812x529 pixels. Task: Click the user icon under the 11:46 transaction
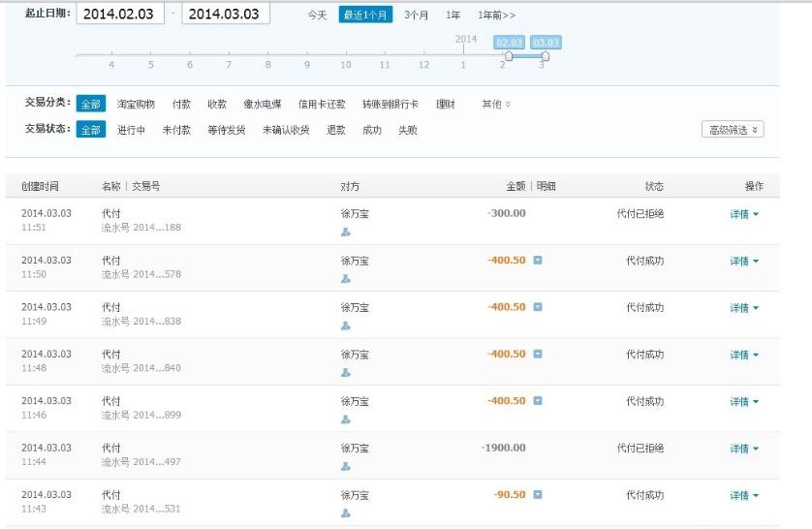point(346,420)
